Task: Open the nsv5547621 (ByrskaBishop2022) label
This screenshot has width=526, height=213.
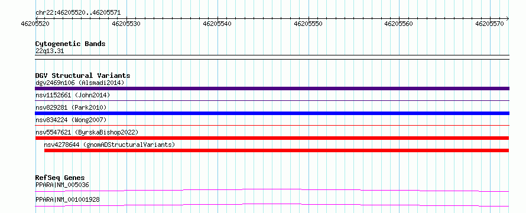Action: coord(86,132)
